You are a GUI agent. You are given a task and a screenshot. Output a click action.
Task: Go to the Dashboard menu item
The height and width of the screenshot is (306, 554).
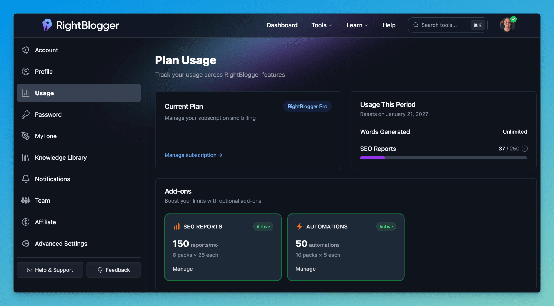click(282, 25)
